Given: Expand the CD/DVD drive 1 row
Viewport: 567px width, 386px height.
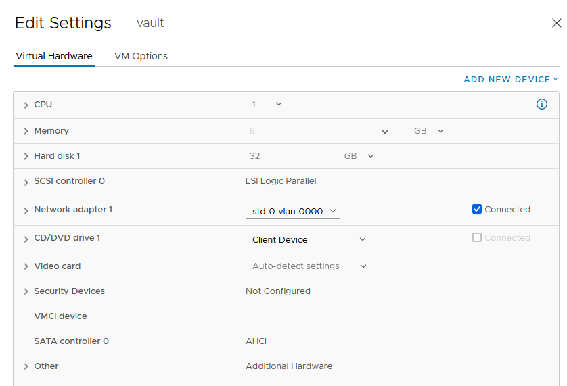Looking at the screenshot, I should tap(26, 239).
